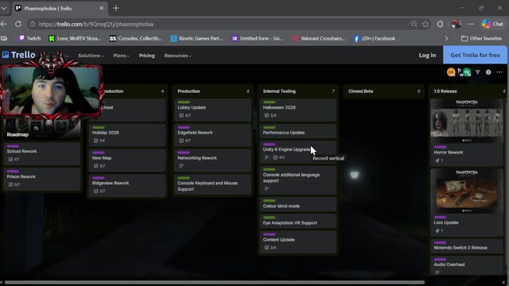The height and width of the screenshot is (286, 509).
Task: Open the Colour blind mode card
Action: coord(298,204)
